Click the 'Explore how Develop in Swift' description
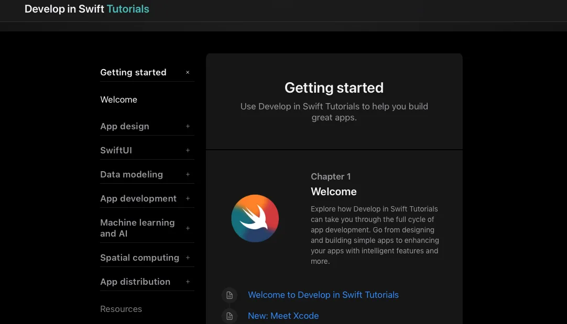Viewport: 567px width, 324px height. coord(375,235)
